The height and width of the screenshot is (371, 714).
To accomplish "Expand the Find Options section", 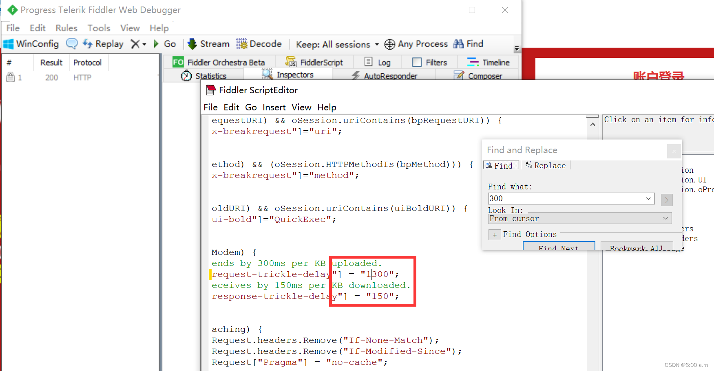I will tap(495, 235).
